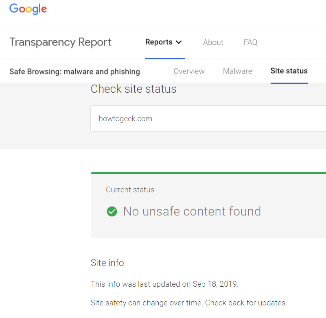This screenshot has height=318, width=326.
Task: Open the FAQ link
Action: (x=250, y=42)
